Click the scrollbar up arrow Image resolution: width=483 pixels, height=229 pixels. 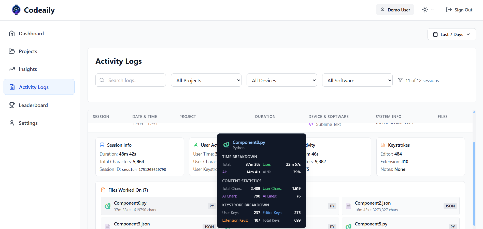click(474, 112)
